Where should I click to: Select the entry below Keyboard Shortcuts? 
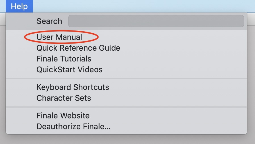point(64,98)
